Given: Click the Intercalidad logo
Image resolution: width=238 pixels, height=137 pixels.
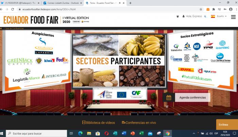Looking at the screenshot, I should pos(54,76).
